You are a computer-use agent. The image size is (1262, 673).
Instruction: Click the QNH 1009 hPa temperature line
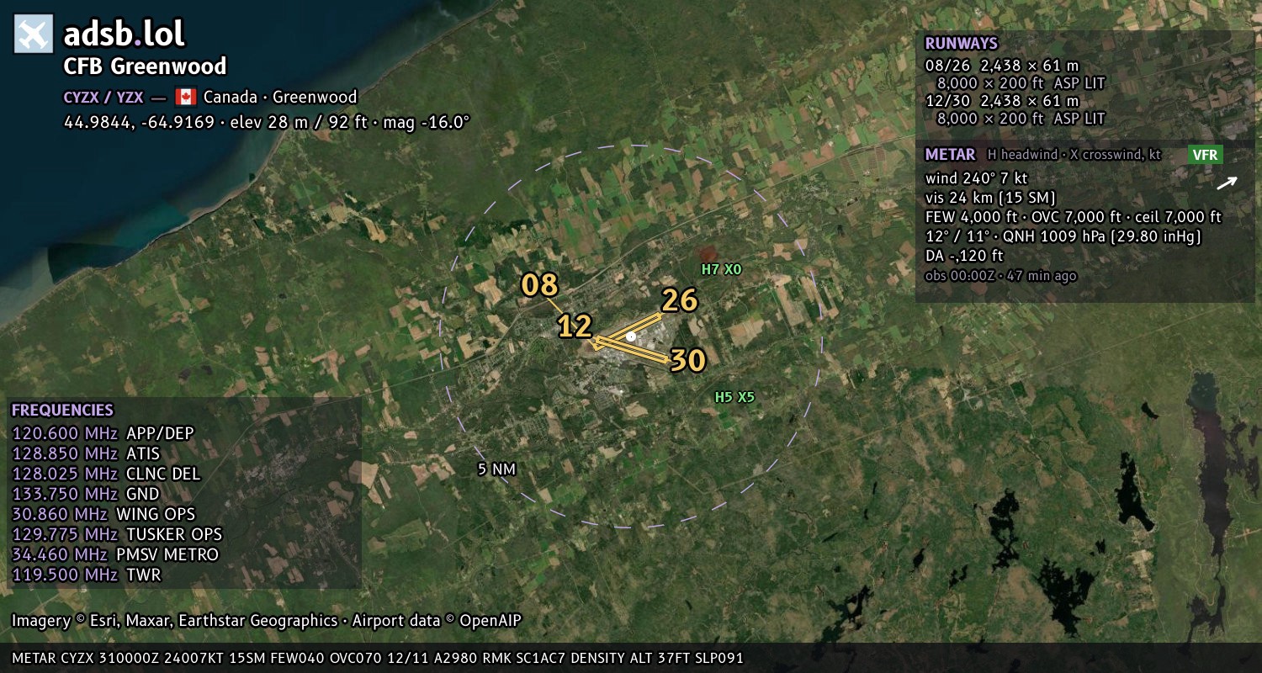point(1063,236)
